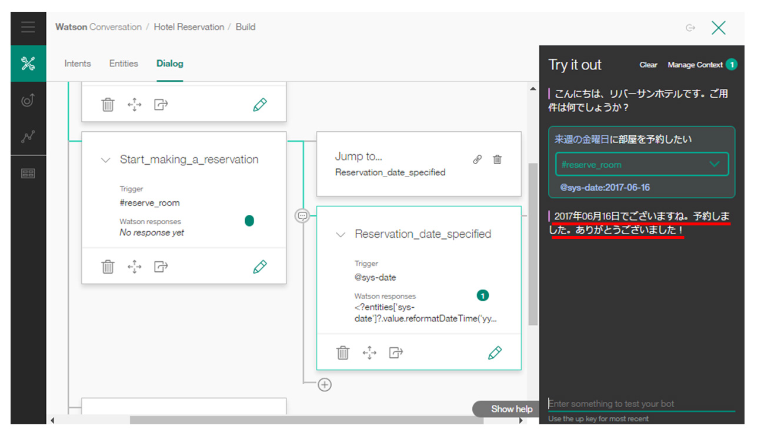Click the Start_making_a_reservation node title
Image resolution: width=761 pixels, height=439 pixels.
pos(189,159)
